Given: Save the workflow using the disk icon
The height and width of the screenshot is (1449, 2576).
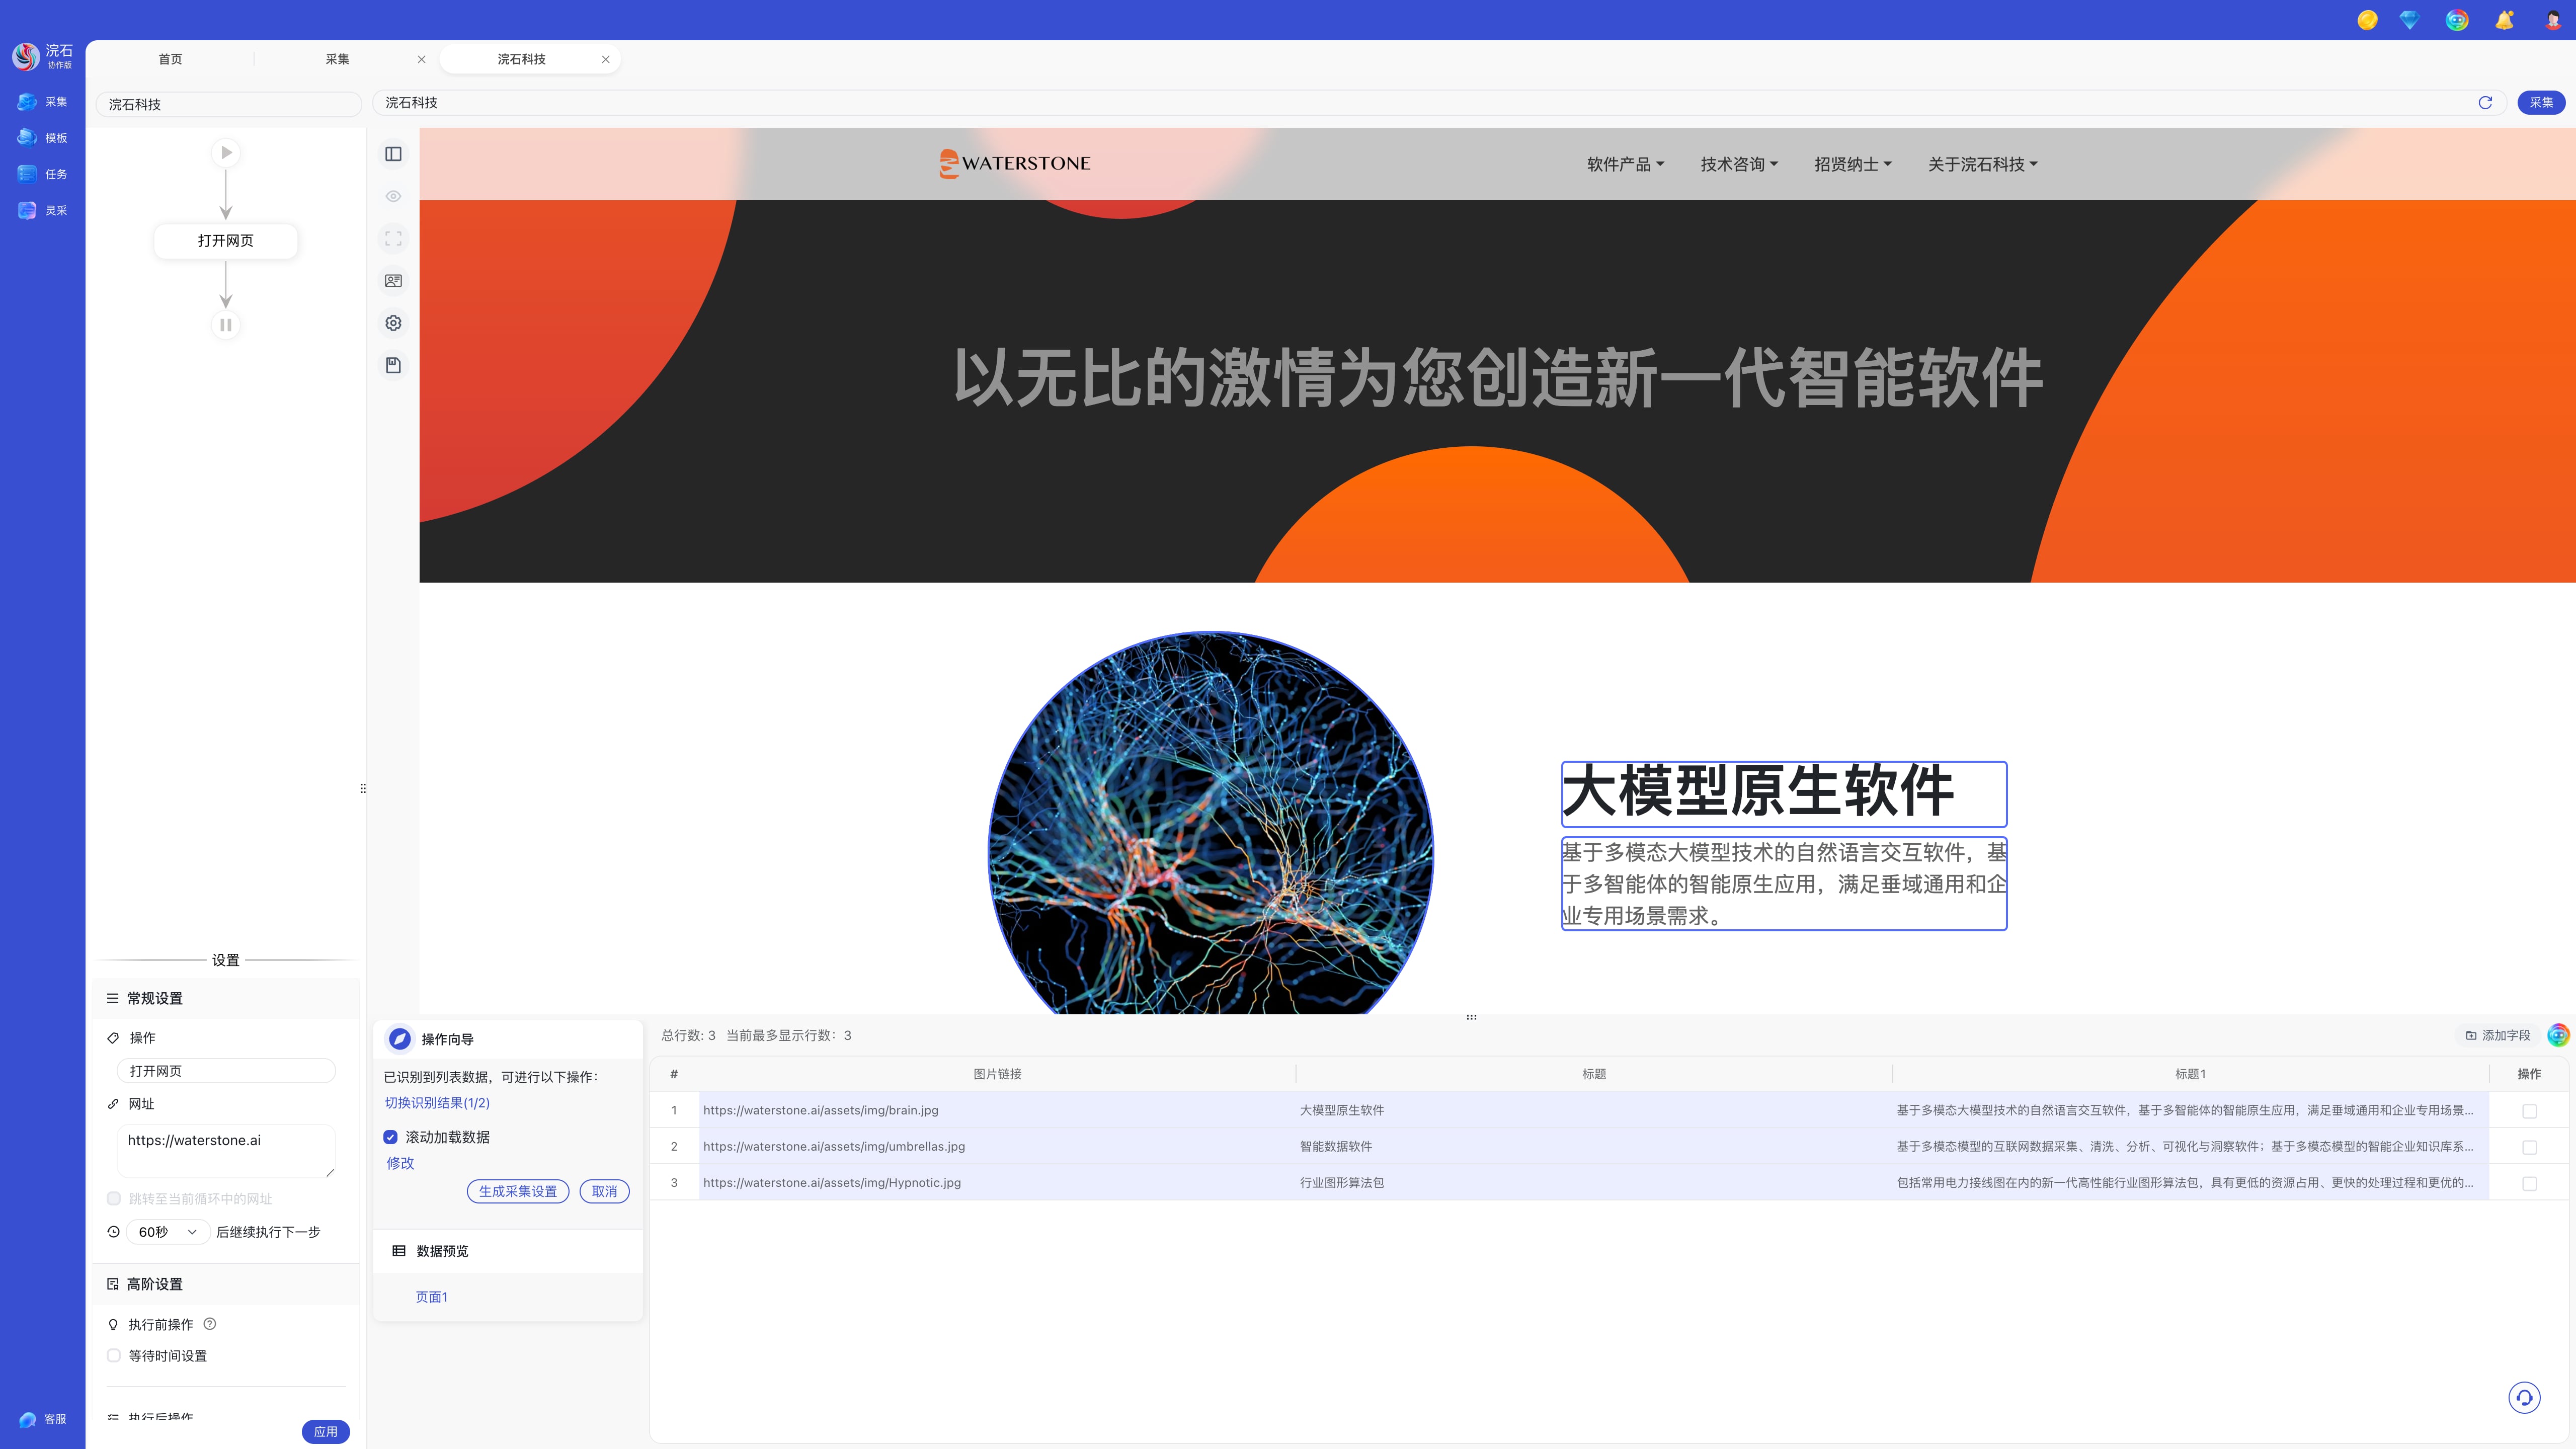Looking at the screenshot, I should [x=393, y=365].
